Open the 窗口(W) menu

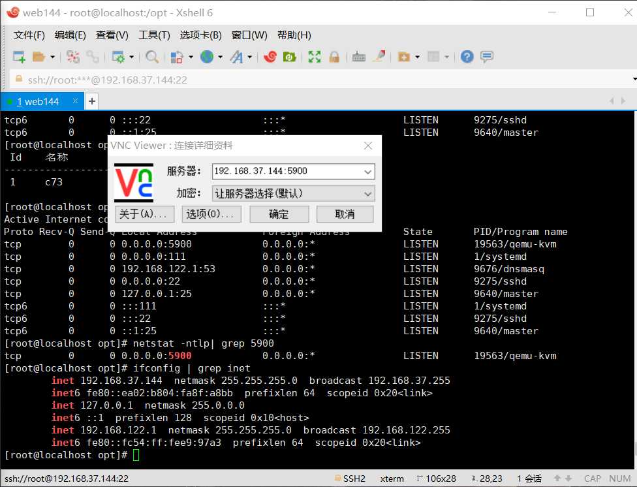pyautogui.click(x=249, y=35)
